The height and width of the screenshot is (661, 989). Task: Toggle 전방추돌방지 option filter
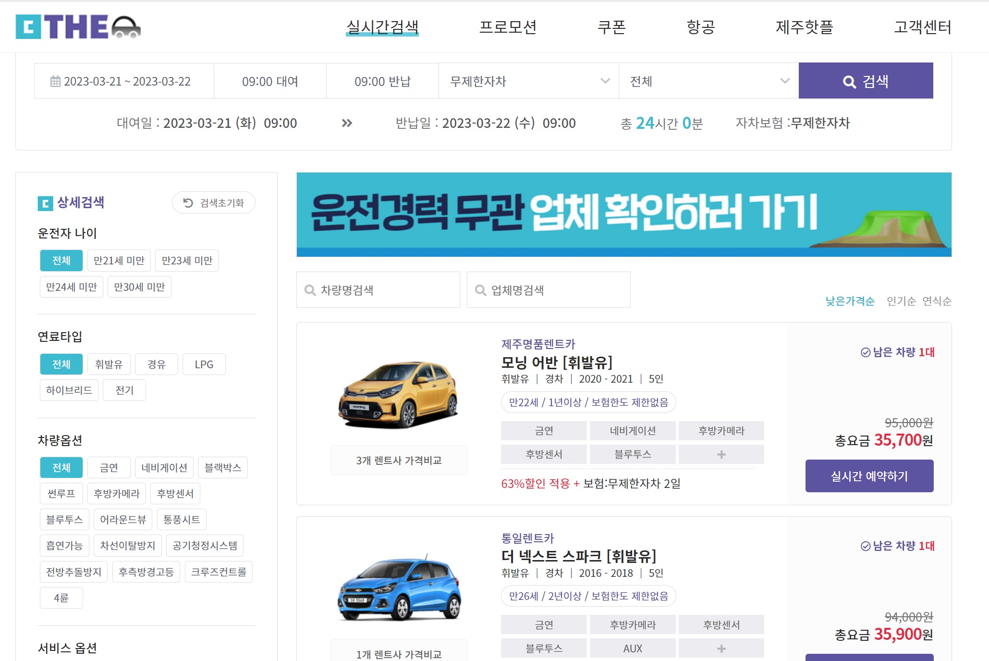[74, 572]
